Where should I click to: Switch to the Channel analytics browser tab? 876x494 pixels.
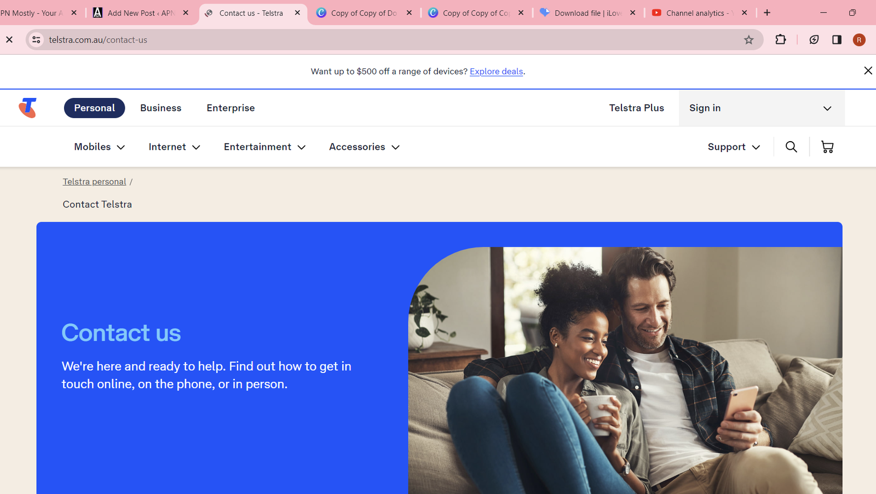point(695,12)
